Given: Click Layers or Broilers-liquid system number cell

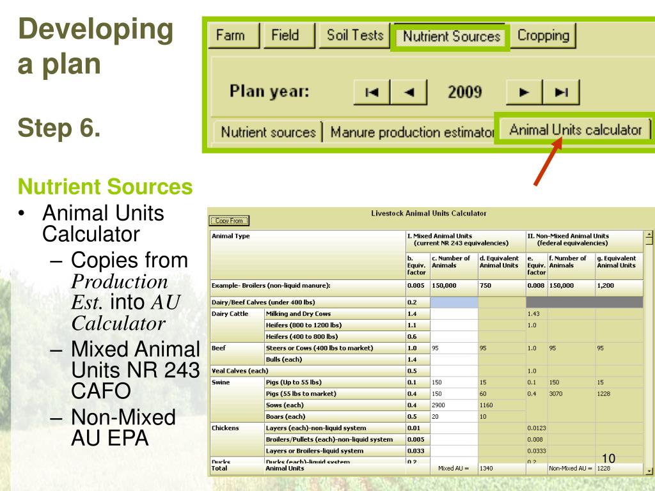Looking at the screenshot, I should coord(454,451).
